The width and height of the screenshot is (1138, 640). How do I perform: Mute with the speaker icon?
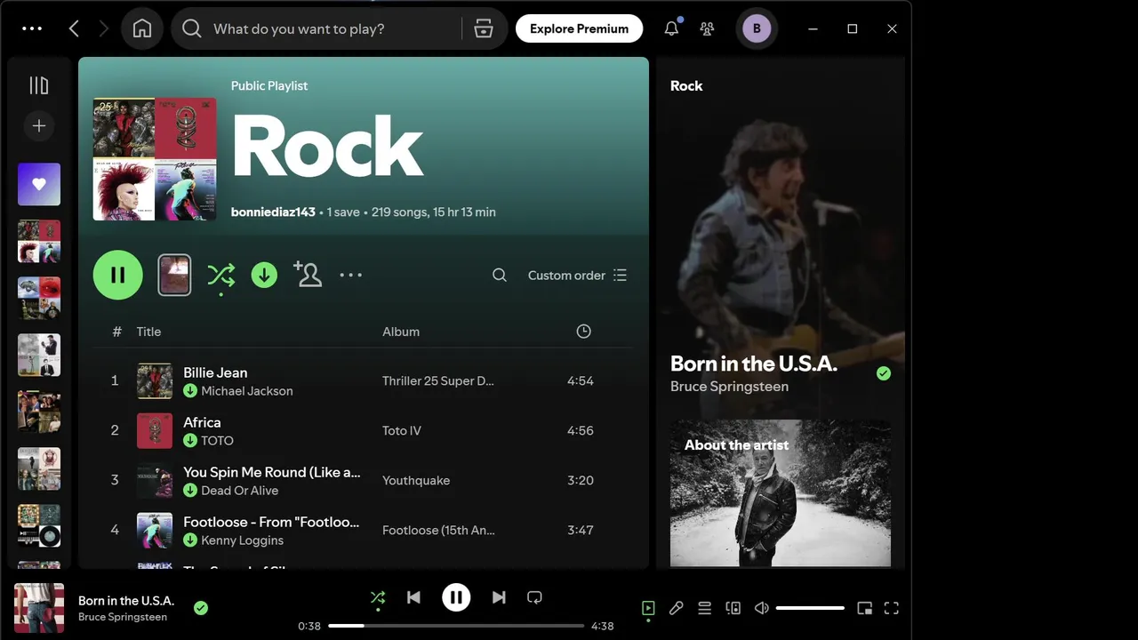pyautogui.click(x=762, y=608)
